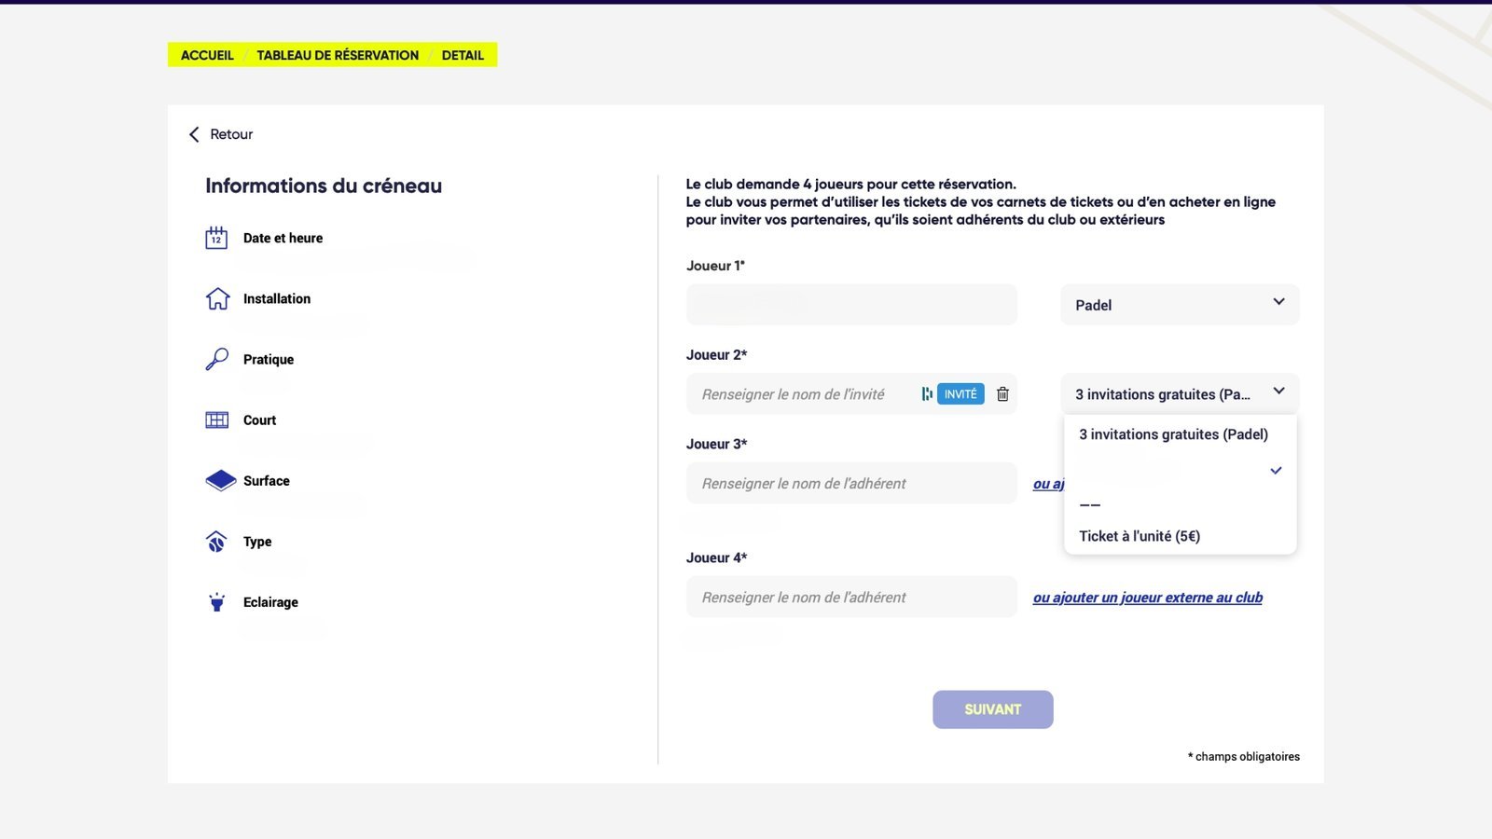Click the trash icon beside Joueur 2
1492x839 pixels.
(1002, 394)
